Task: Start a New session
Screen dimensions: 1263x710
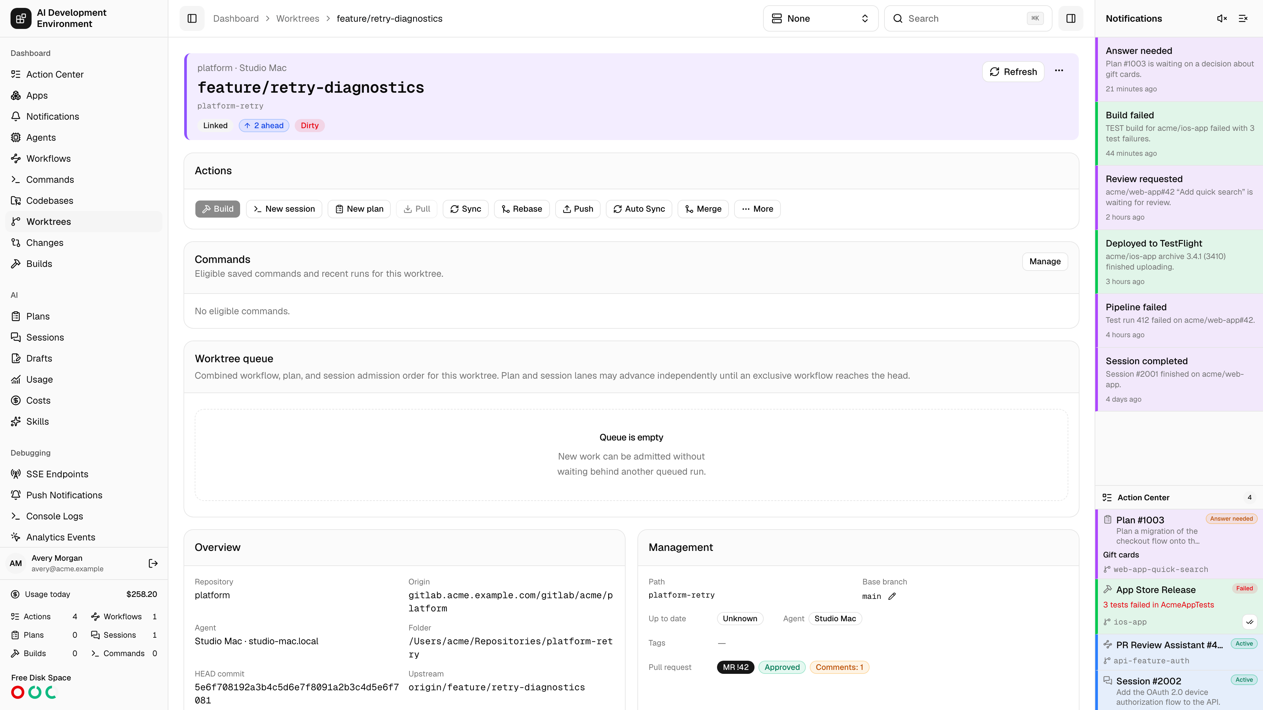Action: click(x=284, y=209)
